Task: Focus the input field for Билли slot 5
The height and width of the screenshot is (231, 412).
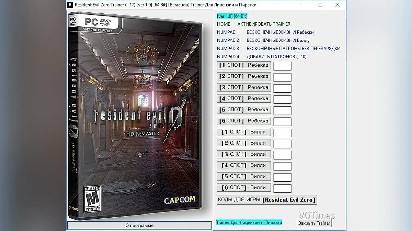Action: 283,178
